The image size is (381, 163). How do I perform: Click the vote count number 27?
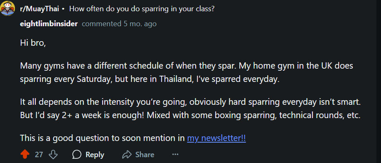pos(39,155)
